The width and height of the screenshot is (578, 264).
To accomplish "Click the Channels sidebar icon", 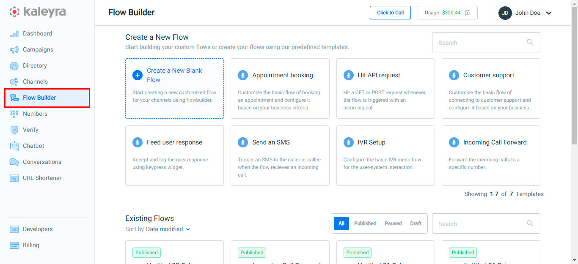I will click(x=14, y=82).
